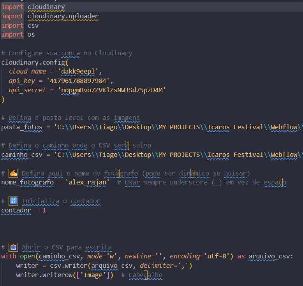The height and width of the screenshot is (286, 303).
Task: Click the 'pasta_fotos' variable name
Action: 22,127
